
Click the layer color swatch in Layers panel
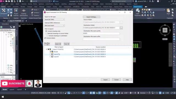tap(149, 10)
